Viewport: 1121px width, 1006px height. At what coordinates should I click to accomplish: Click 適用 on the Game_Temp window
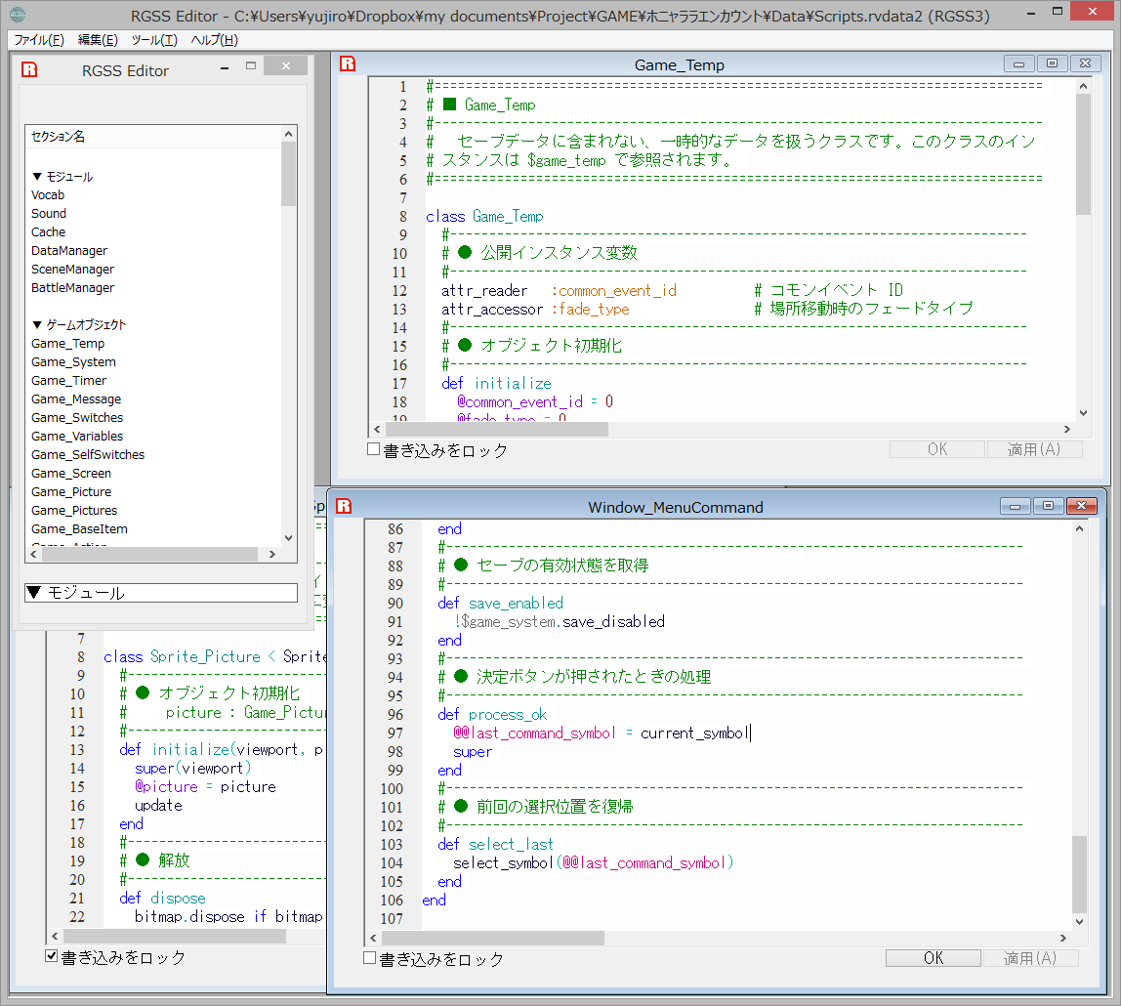[1034, 448]
